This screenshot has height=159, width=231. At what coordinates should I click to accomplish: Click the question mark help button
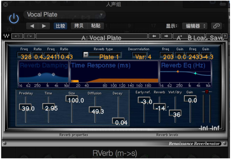click(x=225, y=36)
